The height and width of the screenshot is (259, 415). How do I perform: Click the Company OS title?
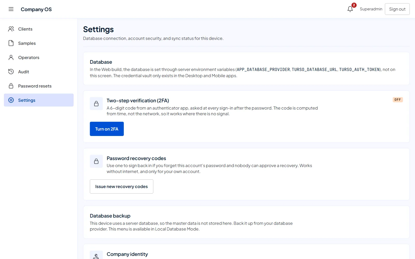36,9
